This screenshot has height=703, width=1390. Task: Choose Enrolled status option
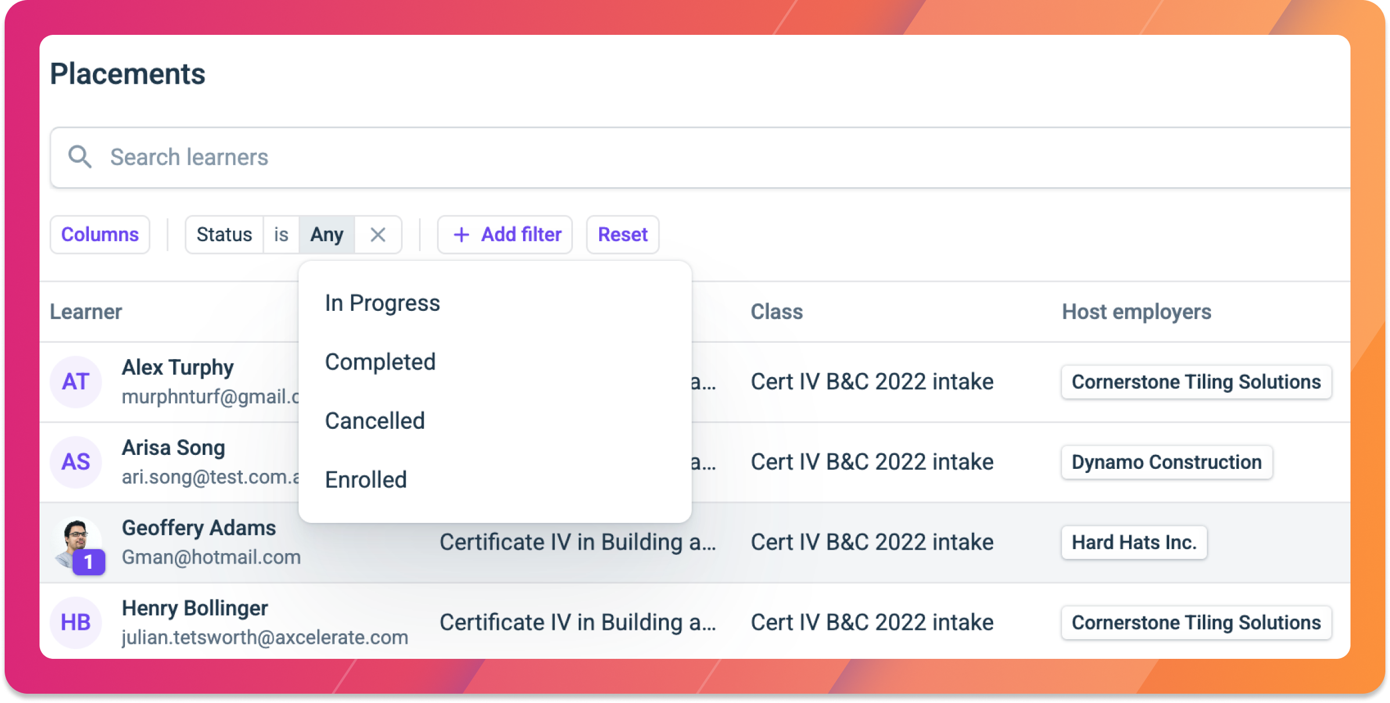[495, 480]
